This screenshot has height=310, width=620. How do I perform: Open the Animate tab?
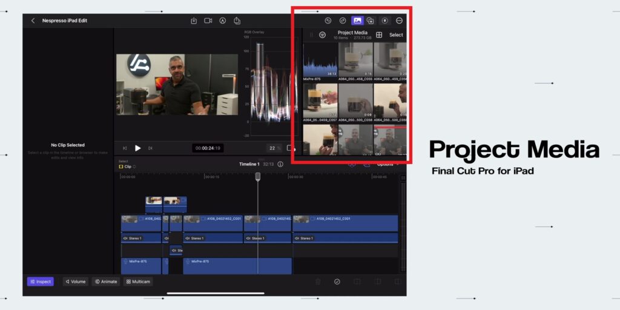(106, 282)
